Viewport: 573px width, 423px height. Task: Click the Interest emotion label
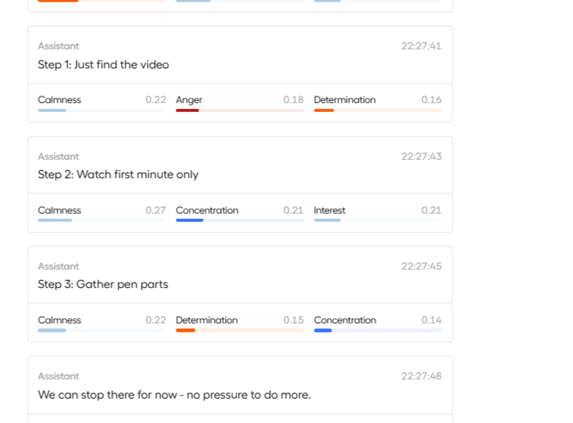[x=329, y=211]
